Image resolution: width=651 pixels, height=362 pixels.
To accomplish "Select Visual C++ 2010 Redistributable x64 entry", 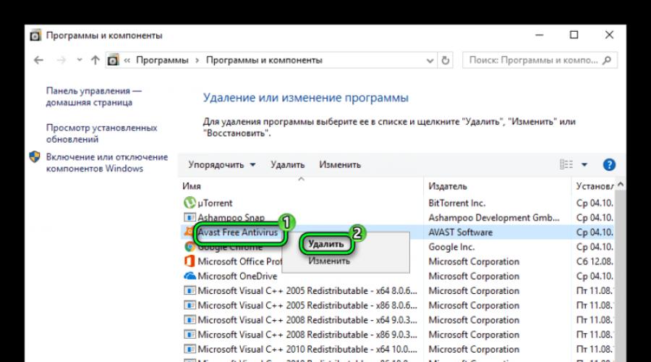I will (x=307, y=349).
